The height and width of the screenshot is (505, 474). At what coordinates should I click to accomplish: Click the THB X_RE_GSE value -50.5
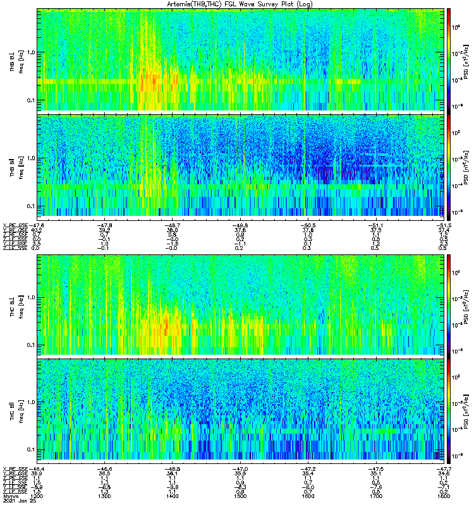click(x=308, y=225)
